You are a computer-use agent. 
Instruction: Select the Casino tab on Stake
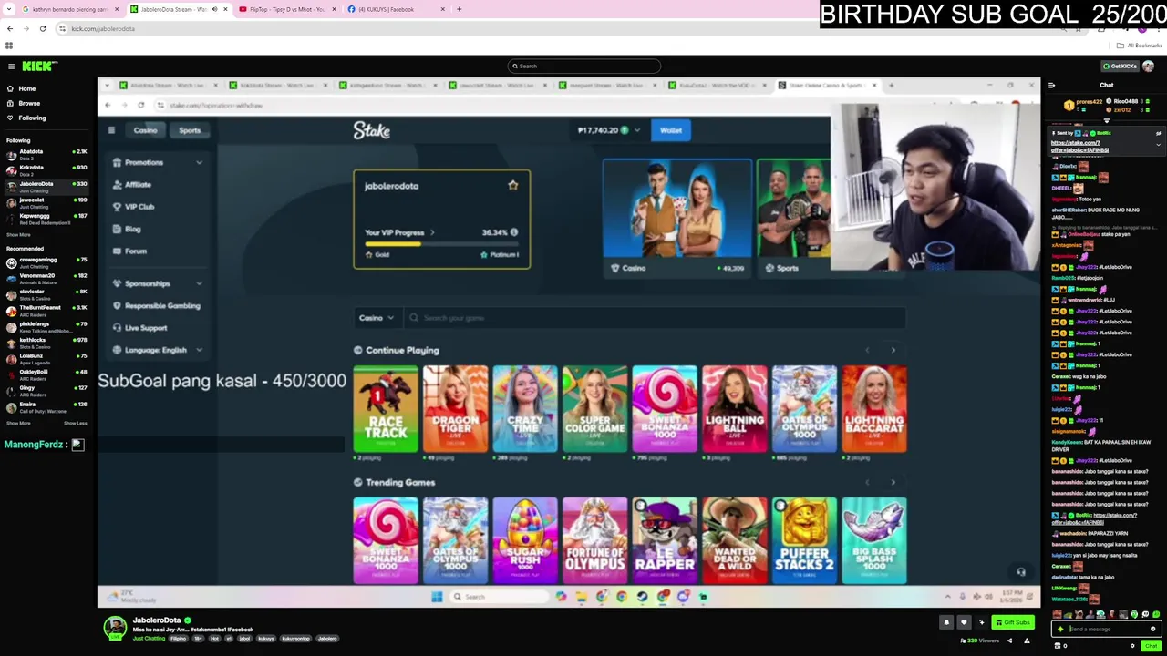pos(146,130)
